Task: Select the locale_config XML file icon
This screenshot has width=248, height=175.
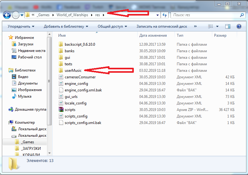Action: click(61, 103)
